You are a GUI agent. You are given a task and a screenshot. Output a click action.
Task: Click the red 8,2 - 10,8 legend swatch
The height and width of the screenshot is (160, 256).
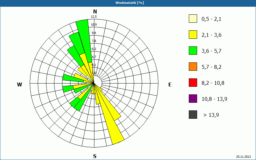[193, 83]
